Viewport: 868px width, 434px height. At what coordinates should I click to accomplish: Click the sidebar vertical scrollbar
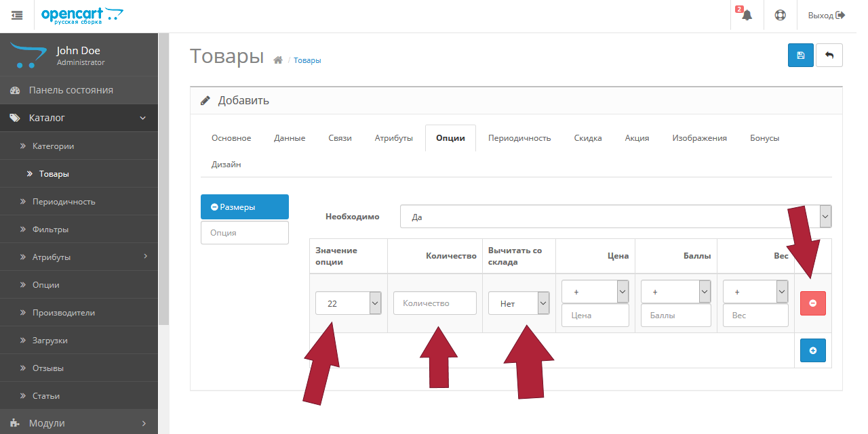coord(163,179)
